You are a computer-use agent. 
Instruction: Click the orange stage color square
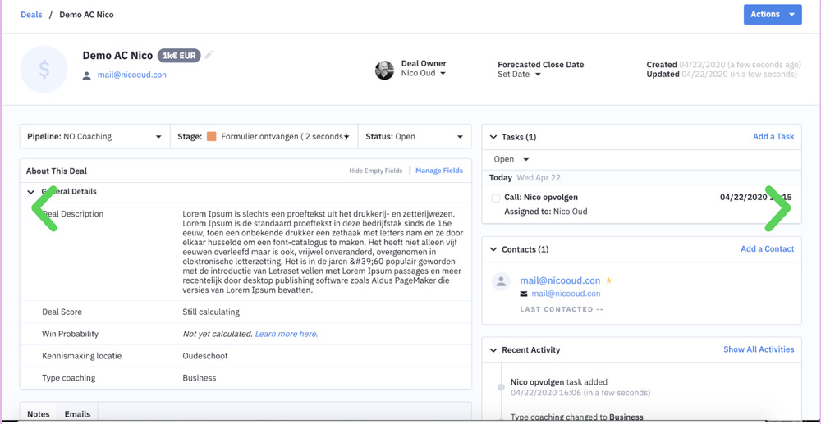[x=212, y=136]
